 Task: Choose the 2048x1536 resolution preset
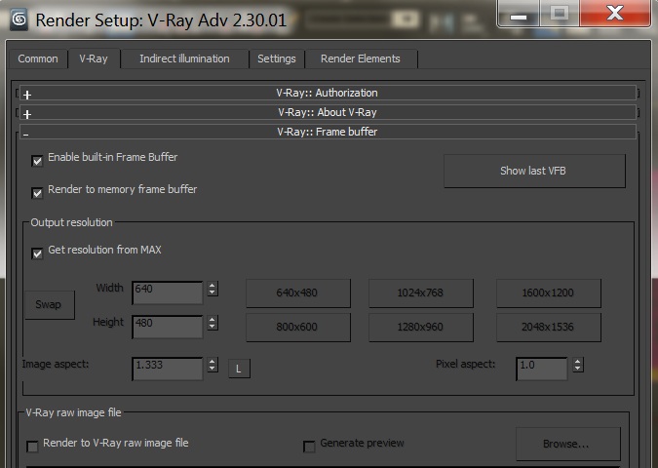point(549,327)
